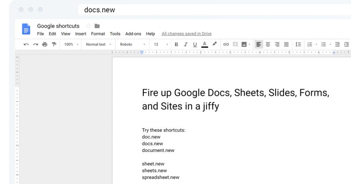Screen dimensions: 351x184
Task: Print the document with the printer icon
Action: click(45, 44)
